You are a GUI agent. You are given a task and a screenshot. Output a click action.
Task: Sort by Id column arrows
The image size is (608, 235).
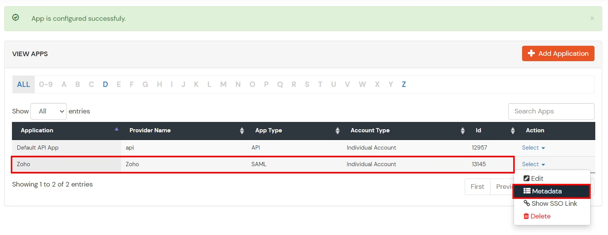pos(512,131)
